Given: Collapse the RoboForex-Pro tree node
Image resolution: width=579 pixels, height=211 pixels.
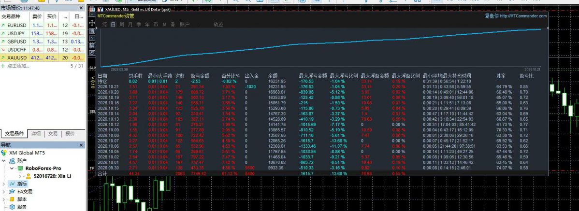Looking at the screenshot, I should tap(12, 168).
